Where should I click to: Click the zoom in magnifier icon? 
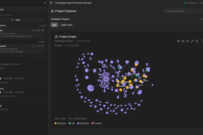178,41
